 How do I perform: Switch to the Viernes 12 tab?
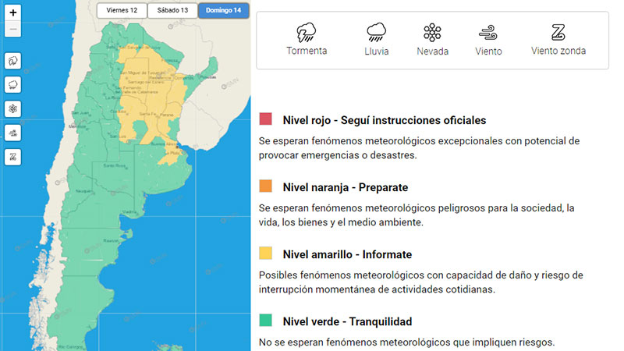121,10
